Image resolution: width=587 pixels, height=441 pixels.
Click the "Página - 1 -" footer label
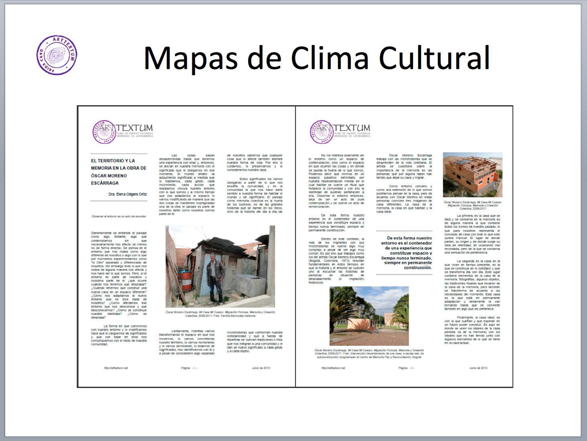pyautogui.click(x=189, y=368)
